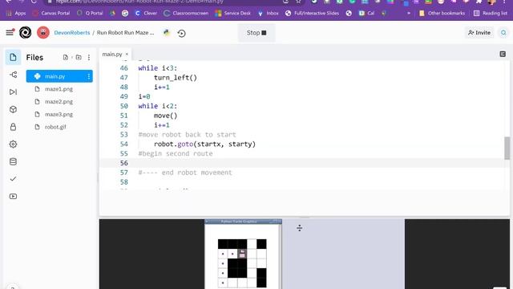Click the Google bookmark icon

[x=125, y=13]
